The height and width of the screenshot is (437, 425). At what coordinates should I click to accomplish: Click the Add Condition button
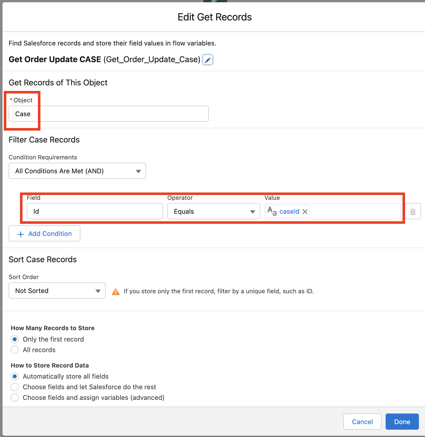pos(44,234)
